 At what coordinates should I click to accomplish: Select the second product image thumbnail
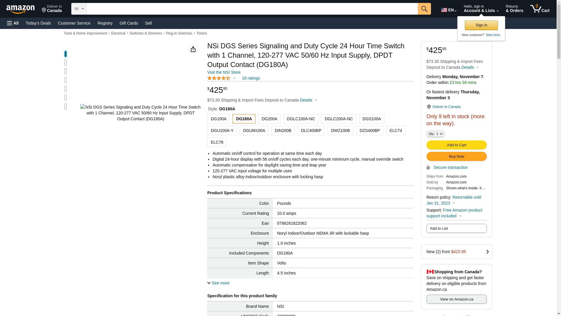coord(65,63)
